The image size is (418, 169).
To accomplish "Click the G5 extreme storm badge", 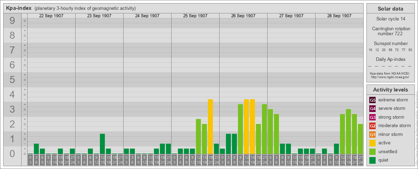I will click(373, 100).
